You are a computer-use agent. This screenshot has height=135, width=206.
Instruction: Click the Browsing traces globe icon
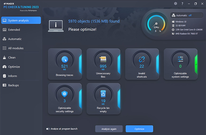point(65,59)
